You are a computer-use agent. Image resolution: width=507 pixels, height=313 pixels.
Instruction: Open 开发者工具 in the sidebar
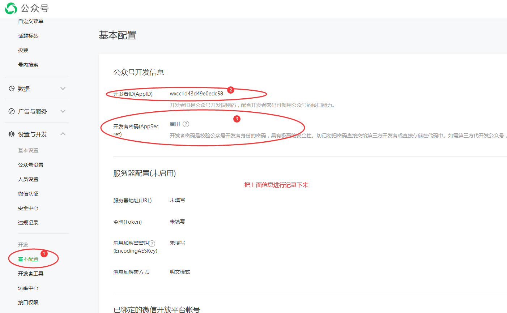pyautogui.click(x=31, y=274)
